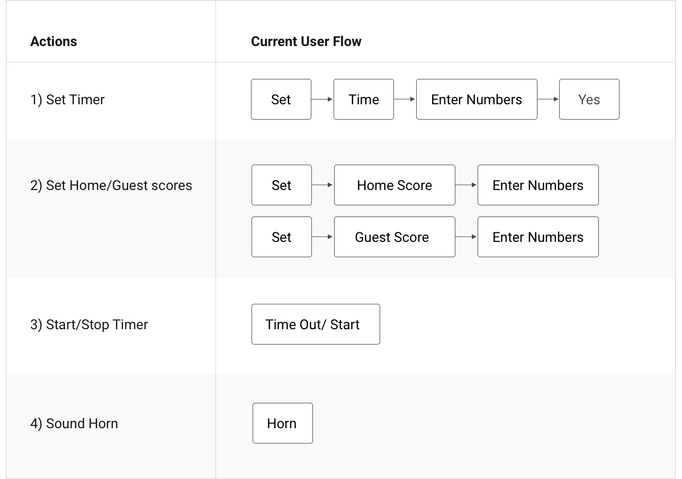Screen dimensions: 682x479
Task: Click the Actions column header
Action: [53, 42]
